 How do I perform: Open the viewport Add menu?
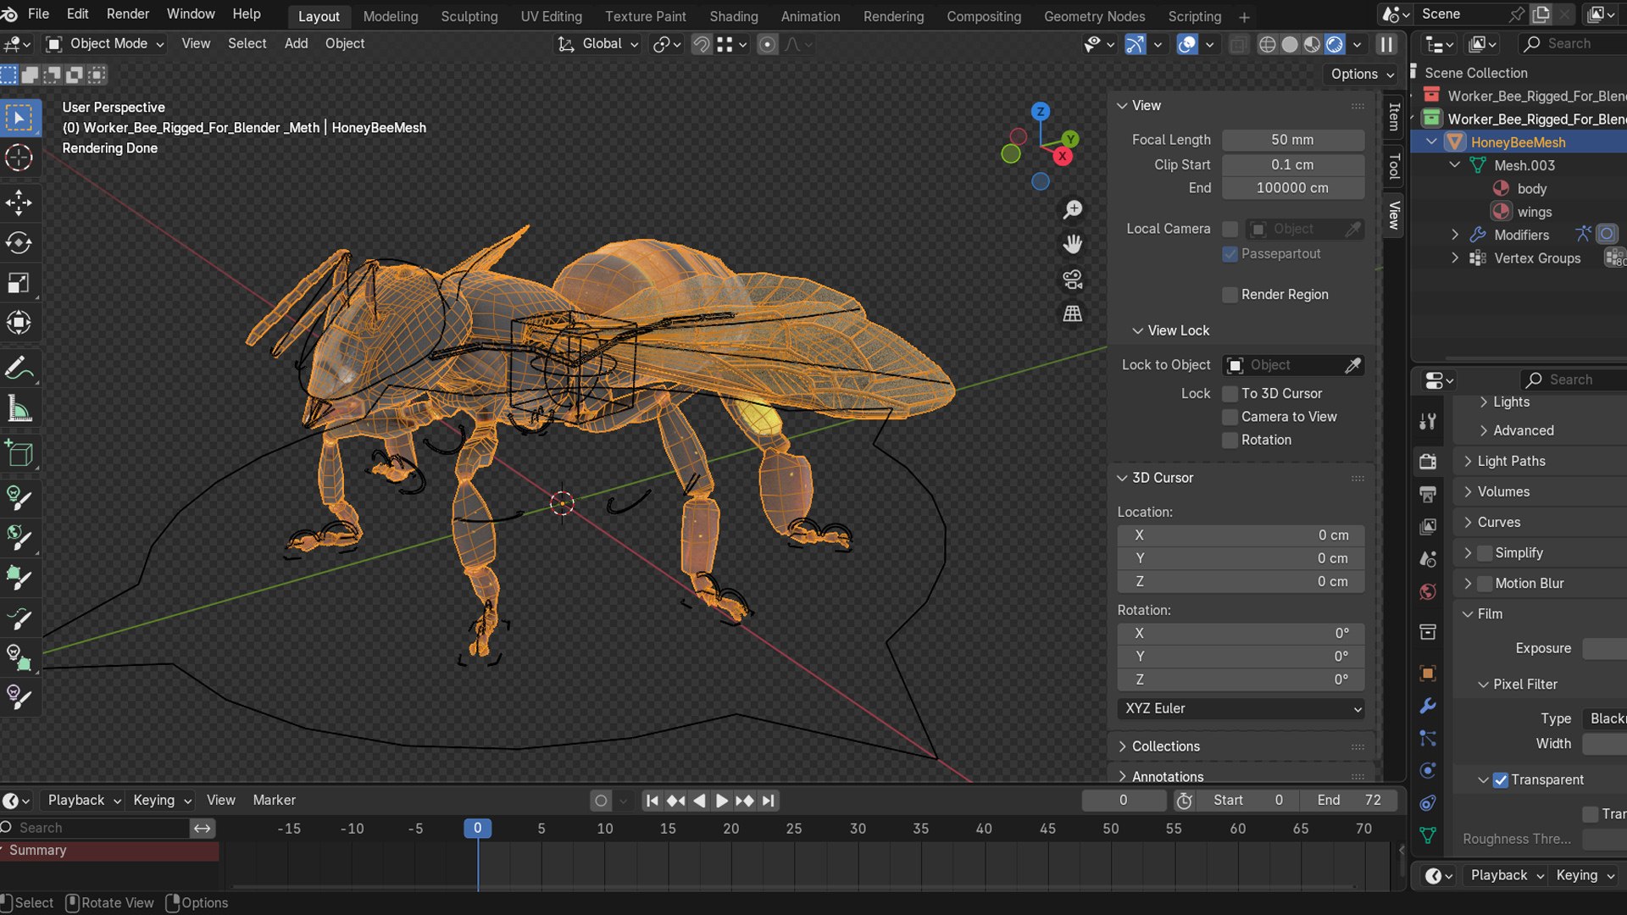pos(296,44)
